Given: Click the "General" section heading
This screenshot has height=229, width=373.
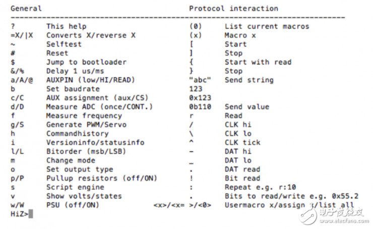Looking at the screenshot, I should pyautogui.click(x=26, y=9).
